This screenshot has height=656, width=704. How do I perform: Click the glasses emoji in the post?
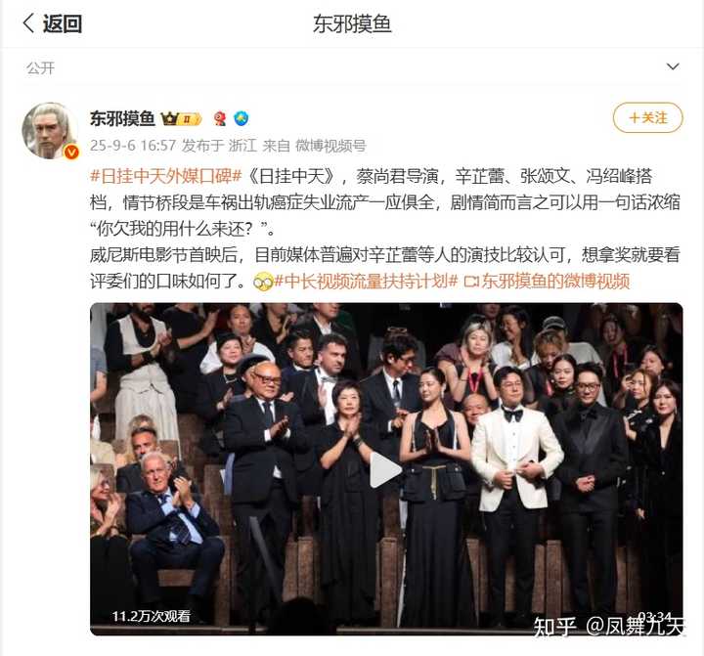[x=263, y=282]
